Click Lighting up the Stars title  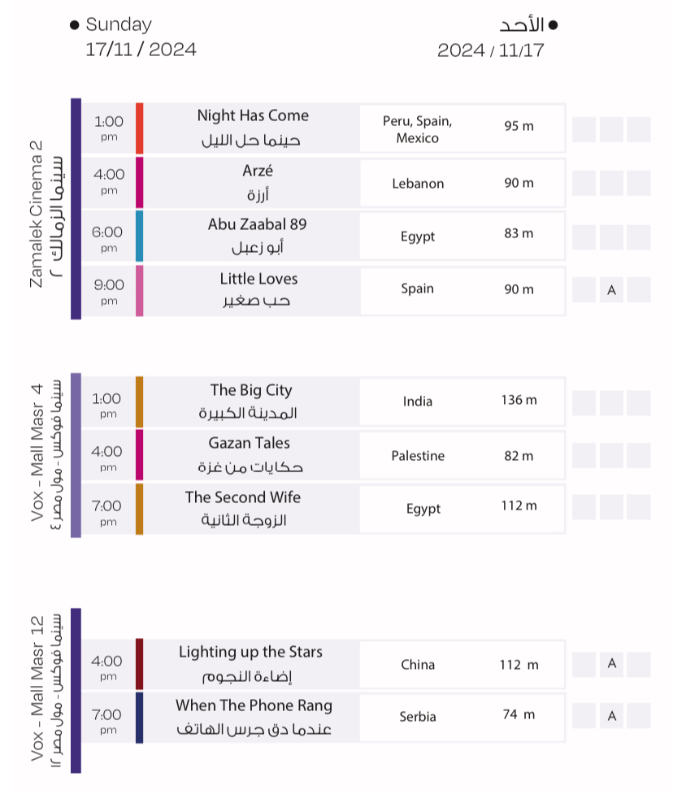coord(250,653)
